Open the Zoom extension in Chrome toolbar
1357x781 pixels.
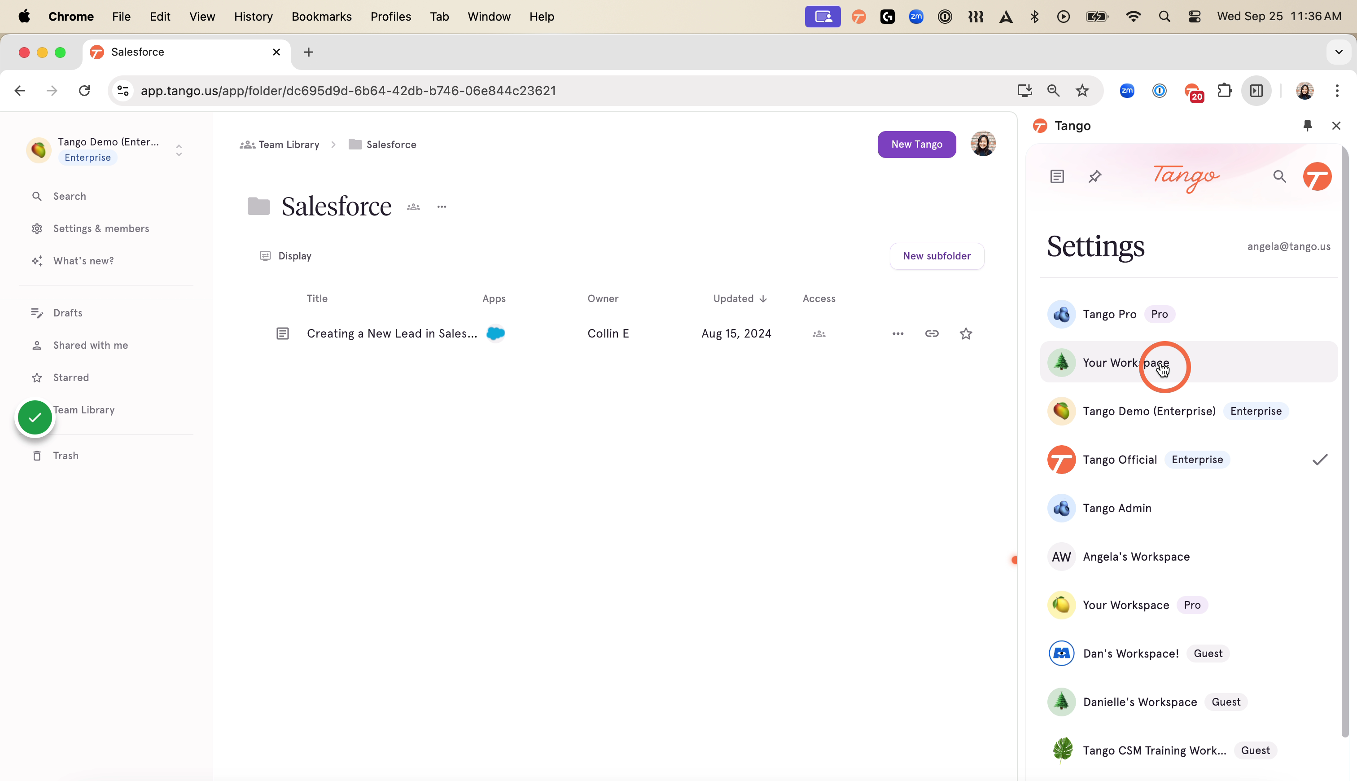point(1127,91)
